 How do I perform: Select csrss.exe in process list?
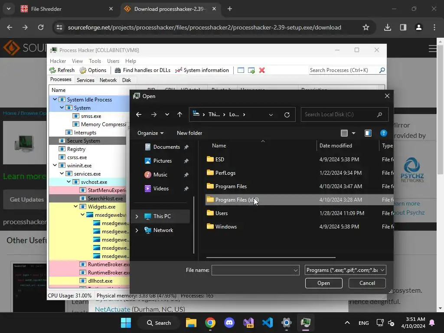(77, 157)
